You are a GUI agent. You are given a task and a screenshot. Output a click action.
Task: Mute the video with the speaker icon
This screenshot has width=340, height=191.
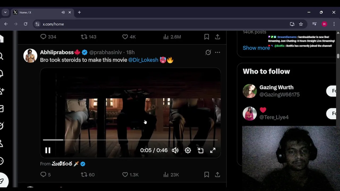[175, 150]
